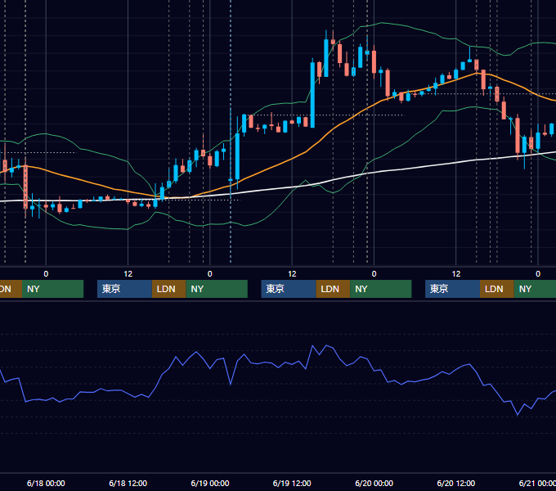Click the hour label 12 above 6/18 12:00
556x491 pixels.
(x=128, y=274)
